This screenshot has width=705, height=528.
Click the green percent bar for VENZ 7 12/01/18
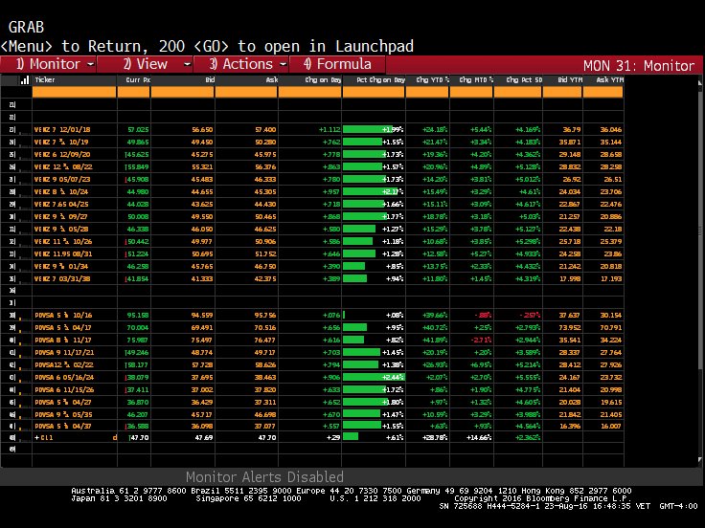367,129
